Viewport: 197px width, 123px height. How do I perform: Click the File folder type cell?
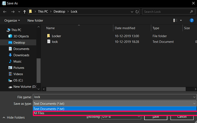[160, 36]
